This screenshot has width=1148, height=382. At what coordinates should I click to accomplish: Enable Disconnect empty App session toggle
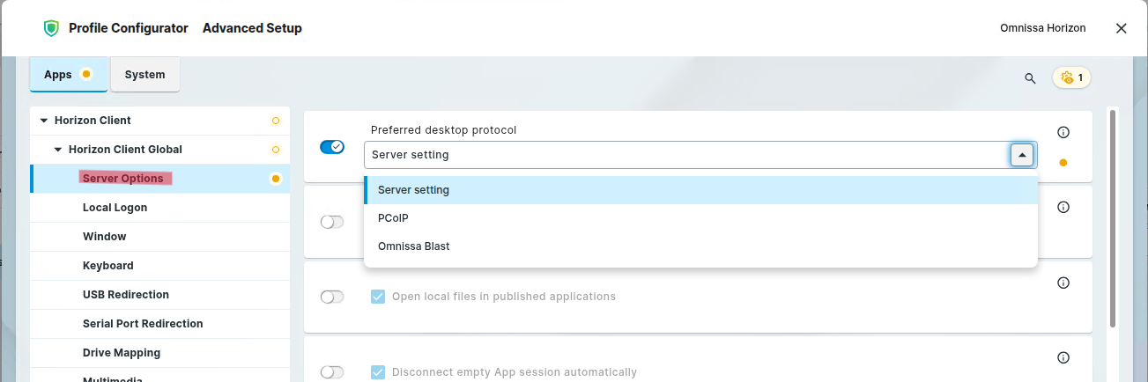click(x=332, y=372)
